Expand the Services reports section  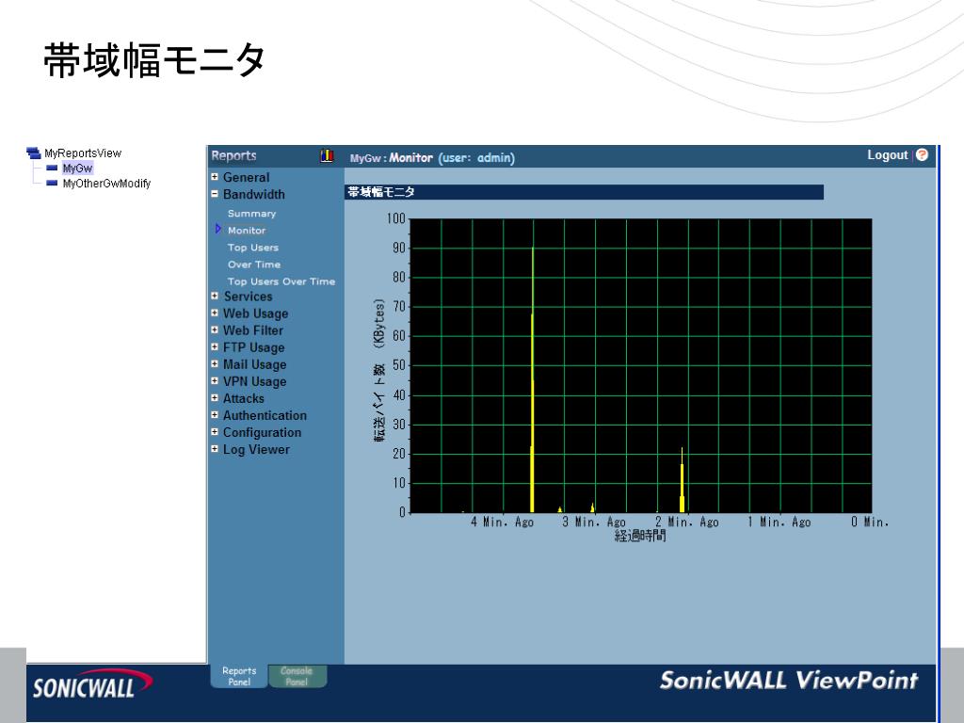point(215,297)
